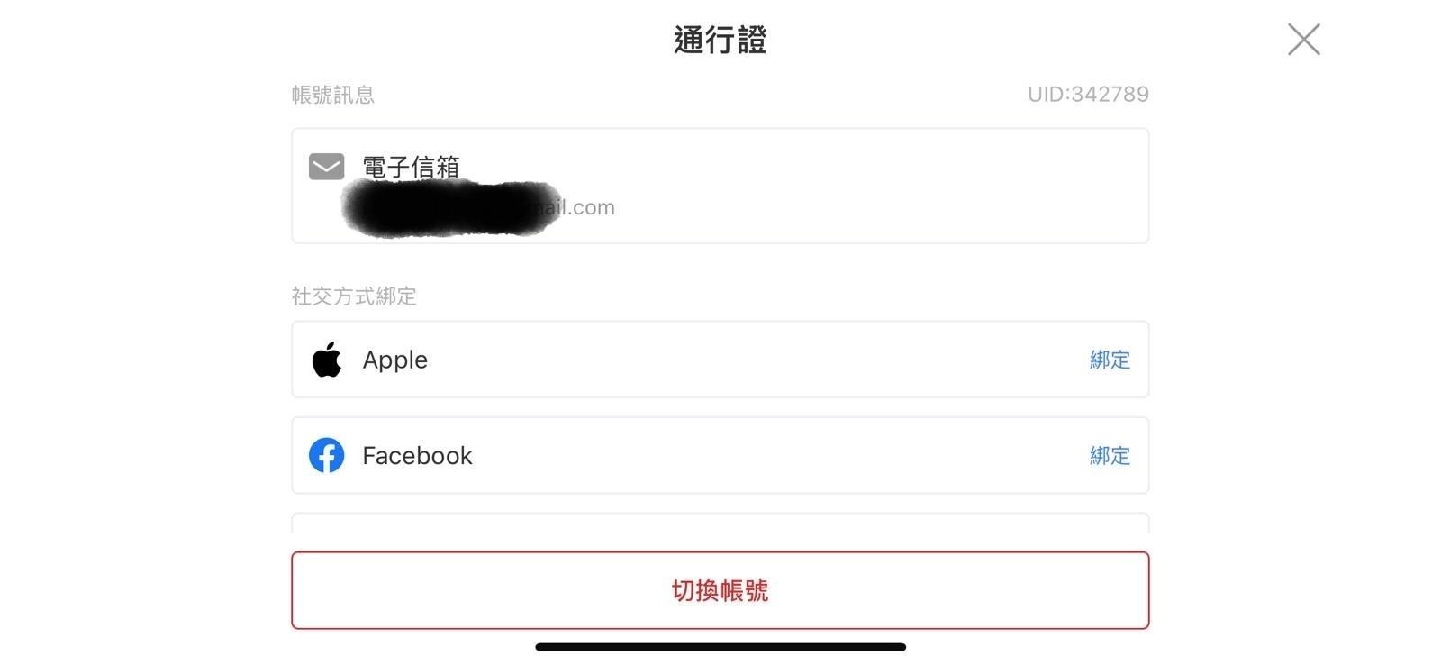1441x665 pixels.
Task: Select the Apple label text
Action: [395, 360]
